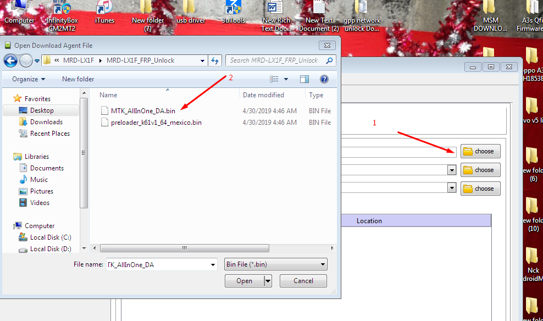Viewport: 543px width, 321px height.
Task: Click navigation pane scrollbar down arrow
Action: coord(84,248)
